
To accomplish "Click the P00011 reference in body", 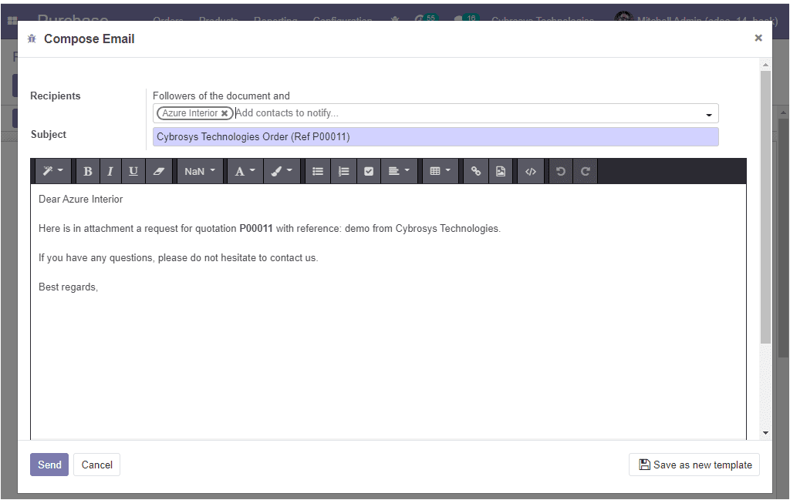I will point(256,228).
